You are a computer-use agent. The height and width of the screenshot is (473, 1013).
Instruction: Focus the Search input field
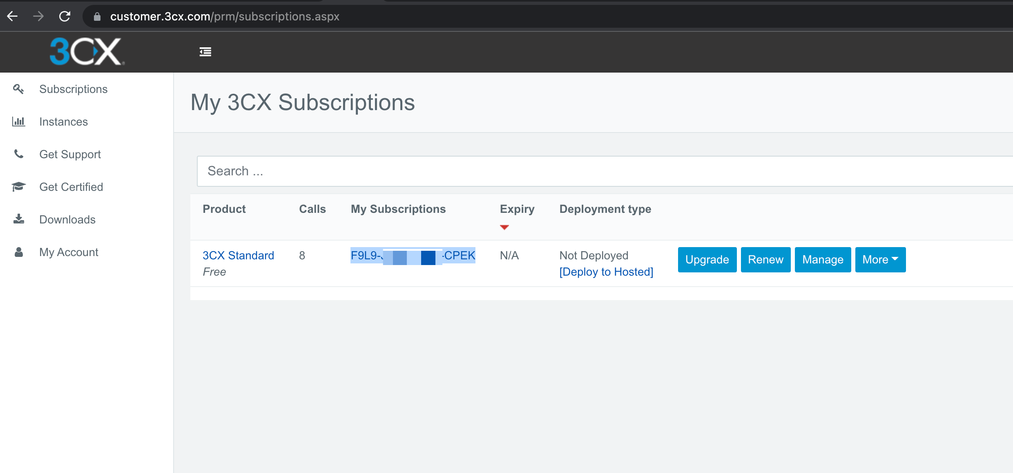tap(605, 171)
